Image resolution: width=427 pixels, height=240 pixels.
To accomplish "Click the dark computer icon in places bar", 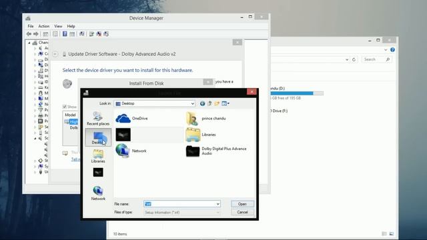I will click(98, 172).
